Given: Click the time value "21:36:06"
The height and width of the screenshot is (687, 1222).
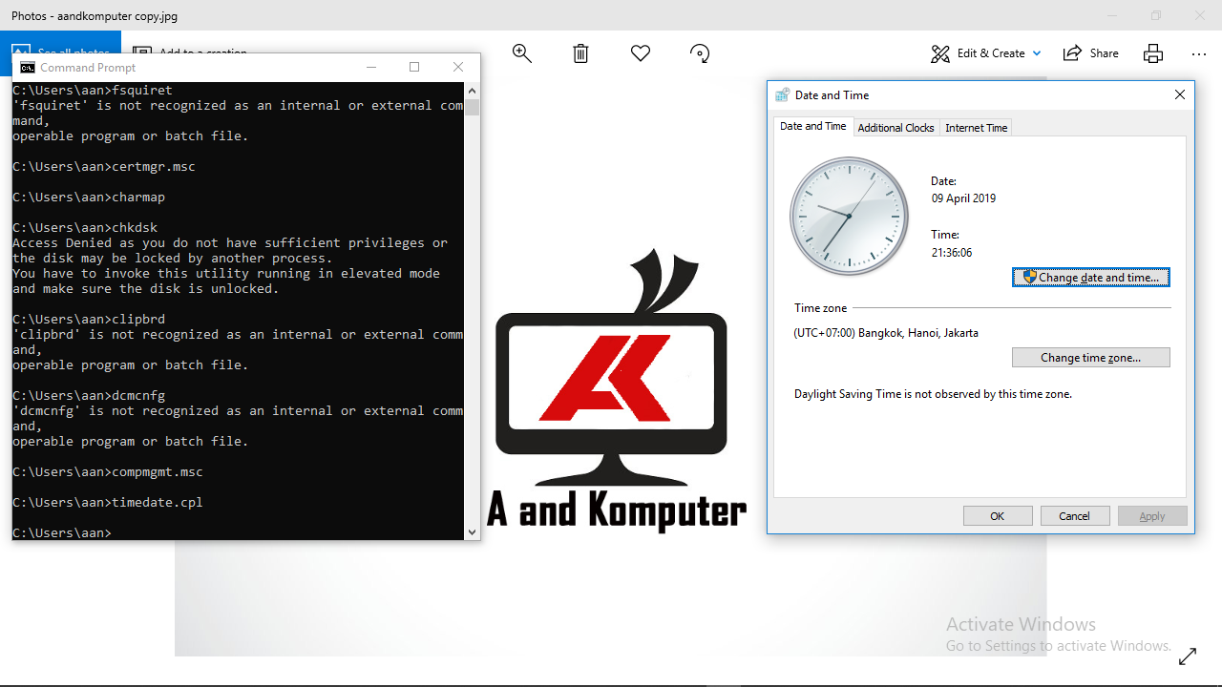Looking at the screenshot, I should (952, 253).
